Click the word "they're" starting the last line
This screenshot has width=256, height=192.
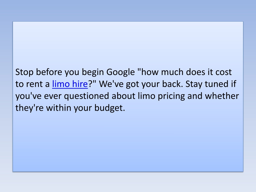coord(29,108)
